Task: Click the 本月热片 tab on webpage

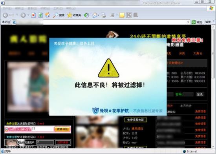Action: [186, 106]
